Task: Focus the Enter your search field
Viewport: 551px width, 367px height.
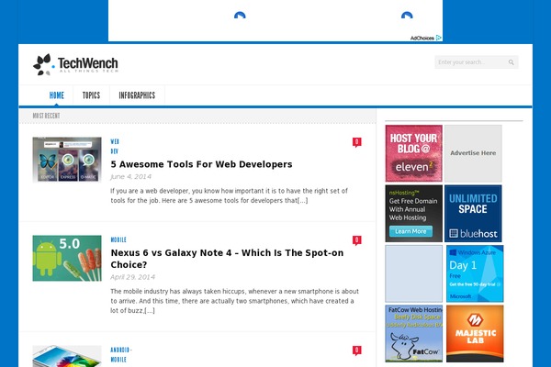Action: pyautogui.click(x=476, y=62)
